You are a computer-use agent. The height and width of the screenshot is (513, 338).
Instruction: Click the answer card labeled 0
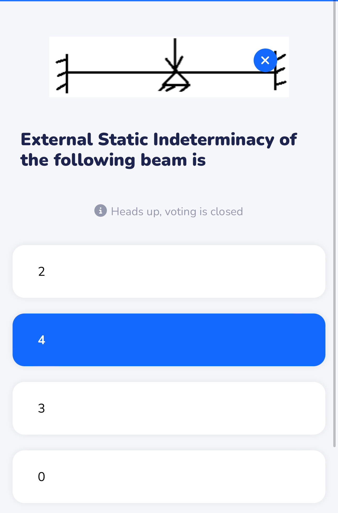tap(169, 477)
